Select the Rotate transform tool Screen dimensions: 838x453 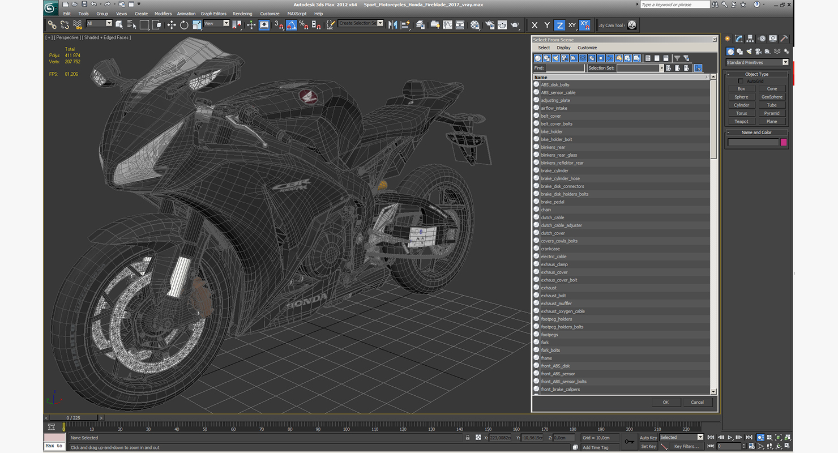click(184, 25)
